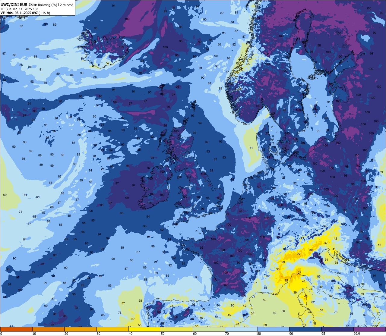
Task: Click the '39' value west of Corsica
Action: (x=295, y=292)
